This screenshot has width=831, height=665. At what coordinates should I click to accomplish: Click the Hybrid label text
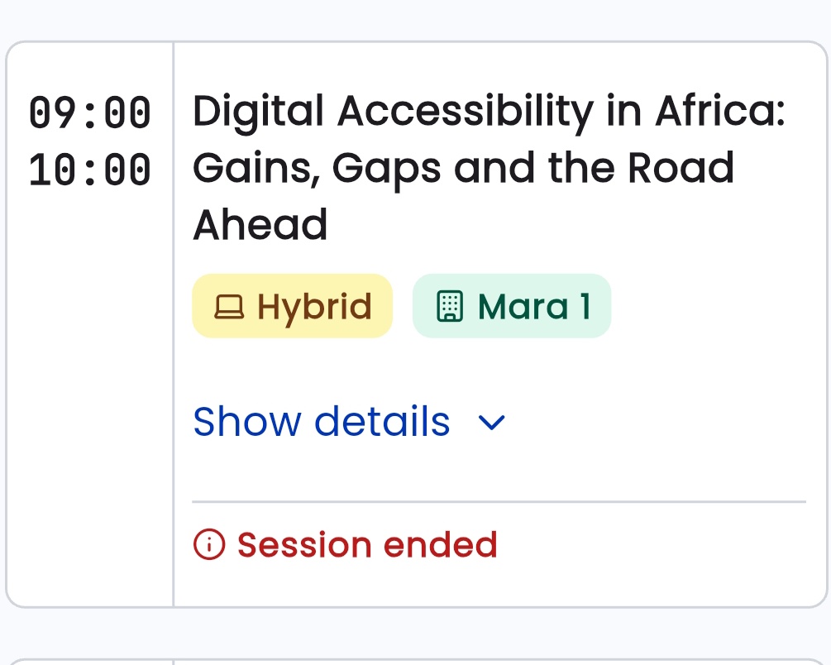tap(314, 307)
